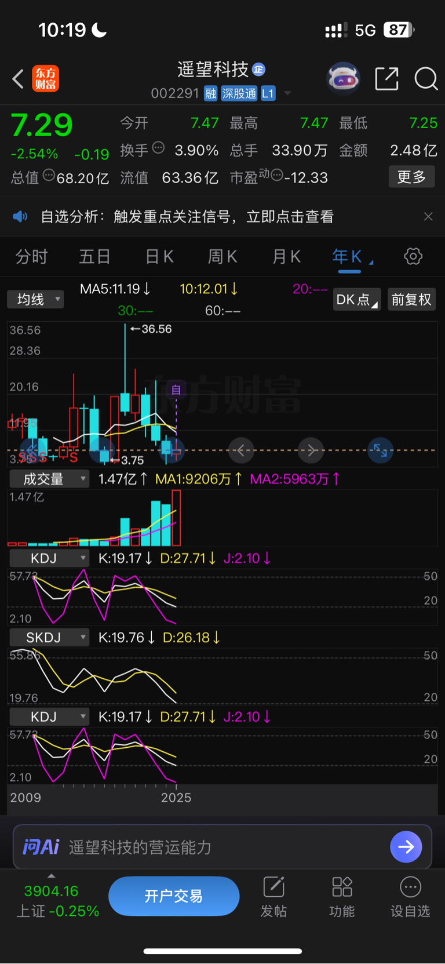Tap the 遥望科技 stock title
445x964 pixels.
click(213, 70)
